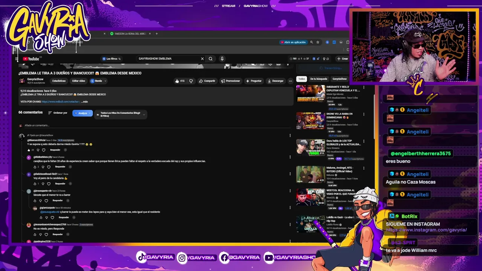Image resolution: width=482 pixels, height=271 pixels.
Task: Open Ordenar por sort menu
Action: 58,113
